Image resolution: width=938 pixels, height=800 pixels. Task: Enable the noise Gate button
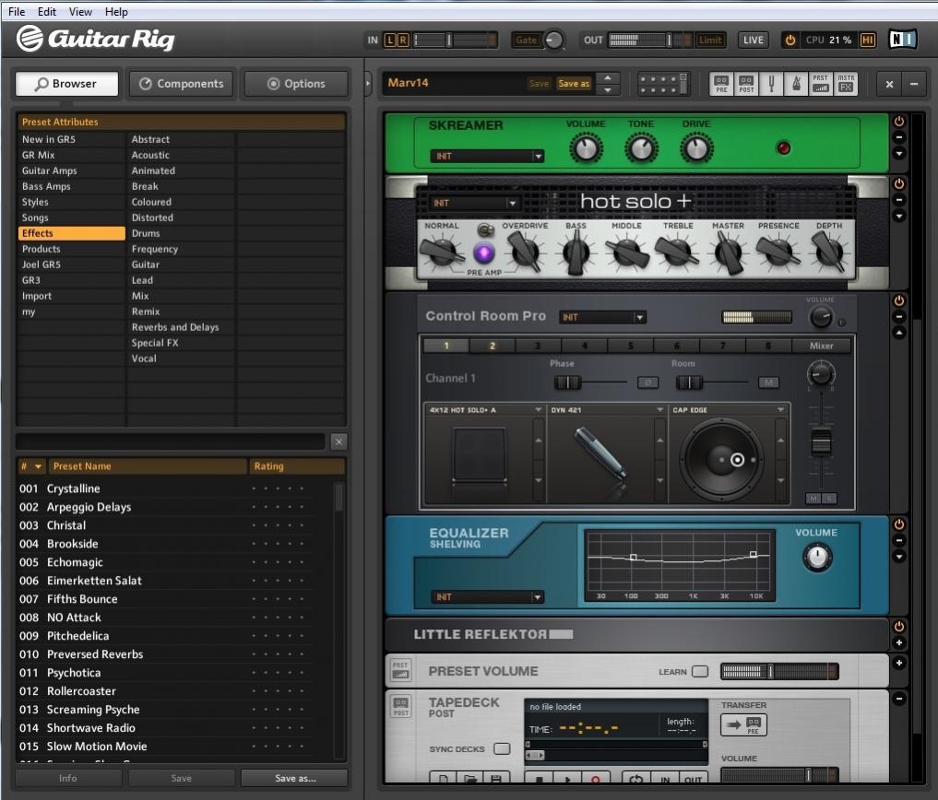click(x=526, y=40)
